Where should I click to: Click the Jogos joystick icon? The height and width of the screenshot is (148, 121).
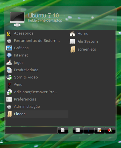9,62
